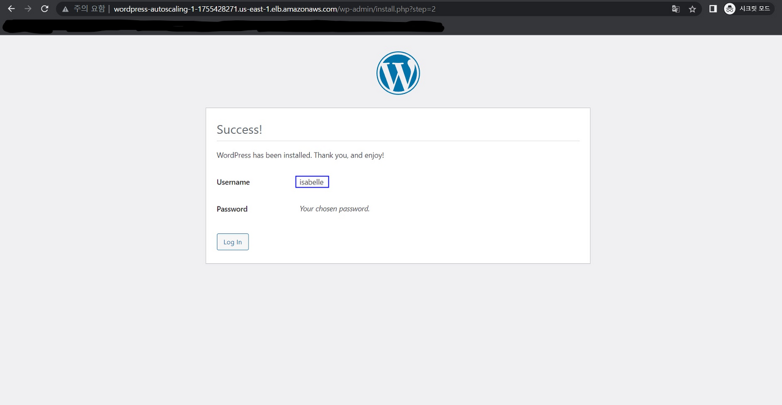Click the '주의 요함' security label
782x405 pixels.
click(89, 9)
